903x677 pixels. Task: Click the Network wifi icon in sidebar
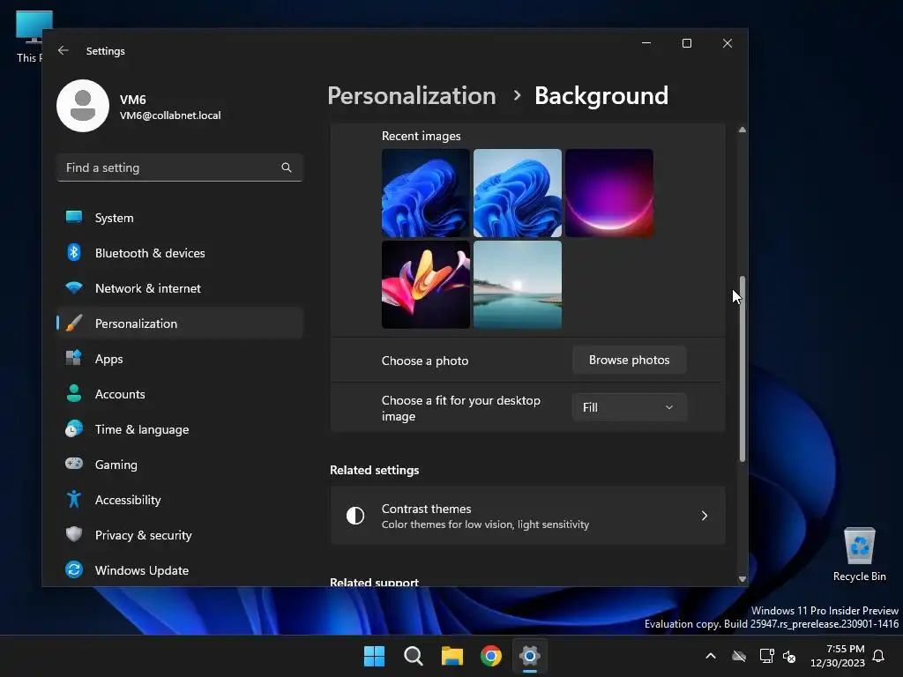click(x=74, y=288)
